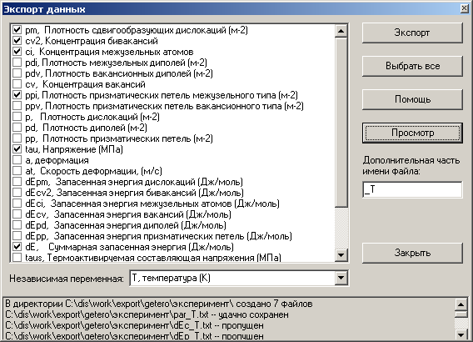Click the parameter list scroll-up arrow
Image resolution: width=473 pixels, height=342 pixels.
tap(341, 31)
